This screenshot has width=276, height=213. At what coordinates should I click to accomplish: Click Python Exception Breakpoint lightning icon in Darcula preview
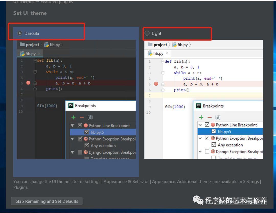coord(86,139)
